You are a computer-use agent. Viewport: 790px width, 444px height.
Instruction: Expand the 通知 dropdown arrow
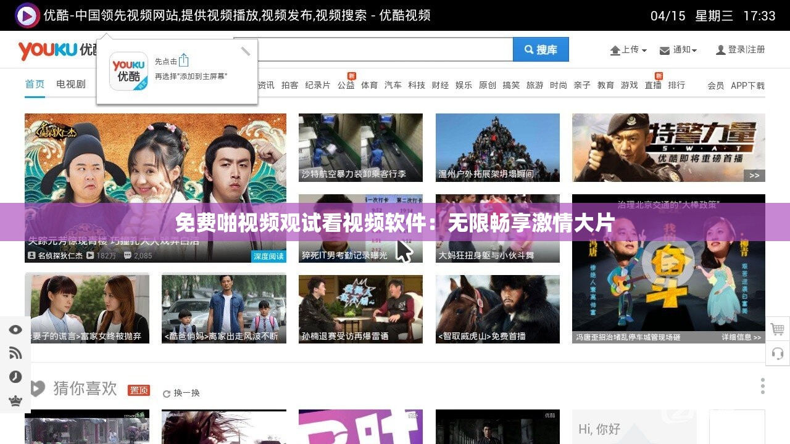(695, 51)
